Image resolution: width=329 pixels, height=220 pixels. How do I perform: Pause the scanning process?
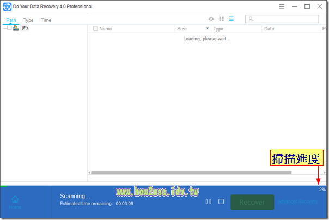[208, 202]
